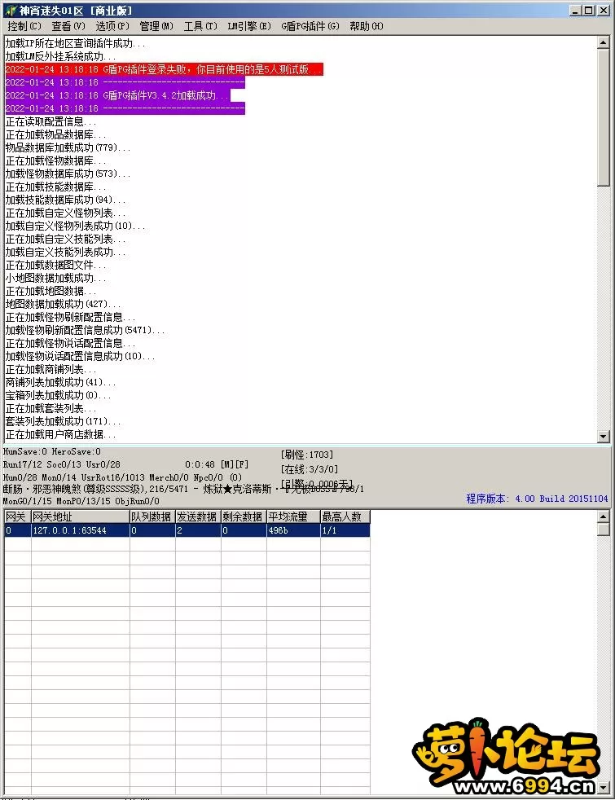The height and width of the screenshot is (800, 615).
Task: Click the 平均流量 column header
Action: (293, 516)
